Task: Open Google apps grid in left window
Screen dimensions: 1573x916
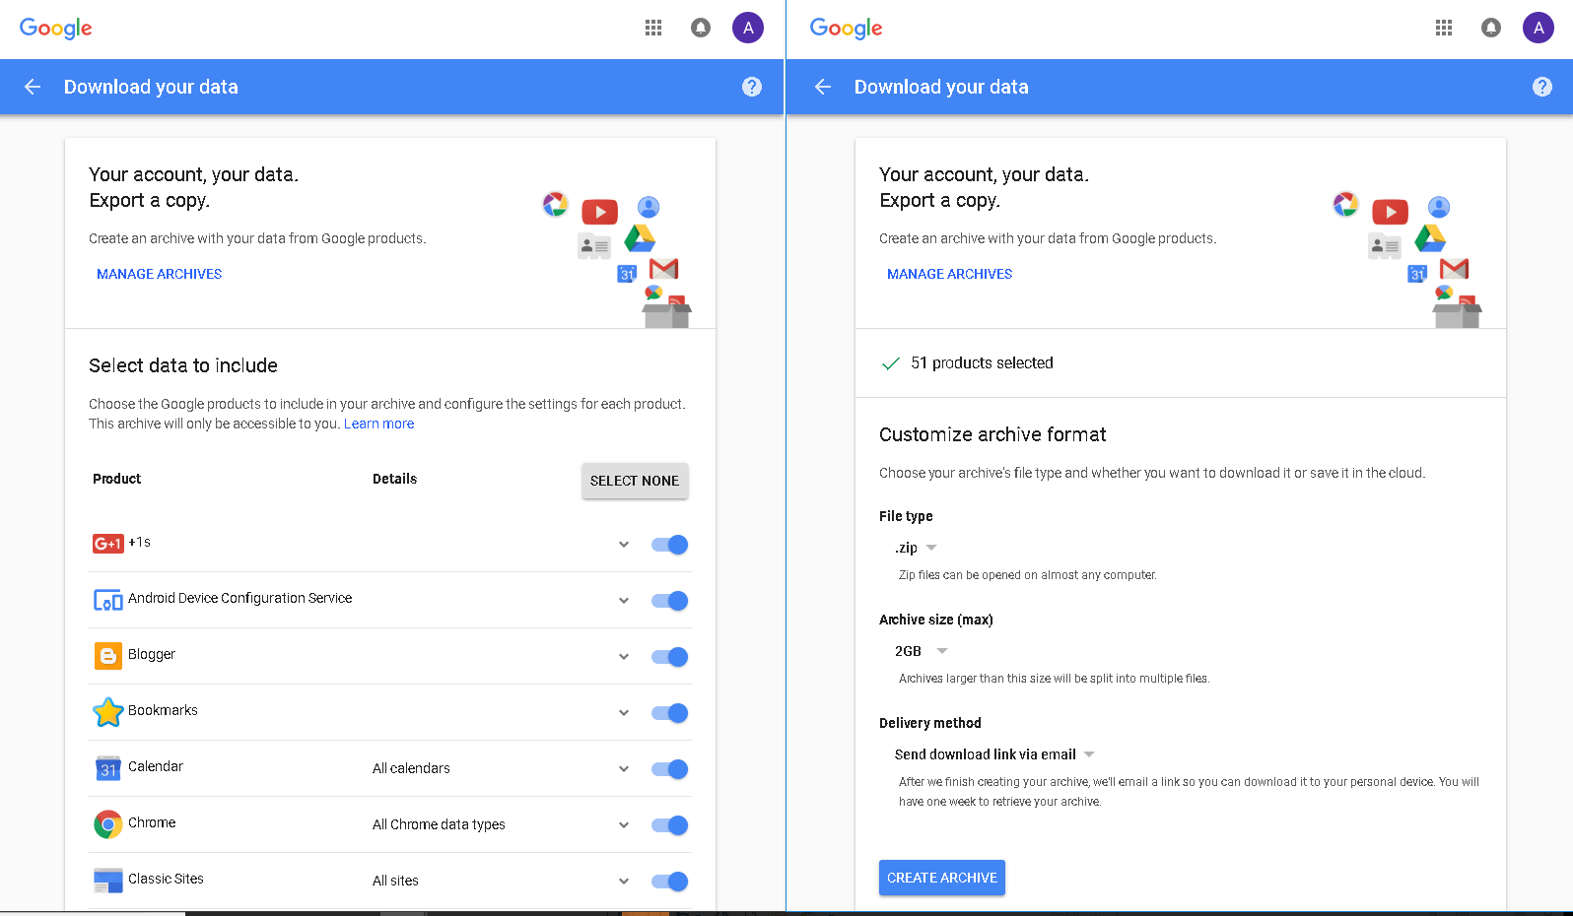Action: [653, 28]
